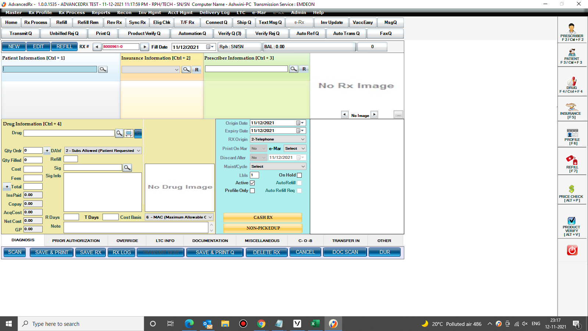
Task: Click the CASH RX button
Action: pyautogui.click(x=262, y=217)
